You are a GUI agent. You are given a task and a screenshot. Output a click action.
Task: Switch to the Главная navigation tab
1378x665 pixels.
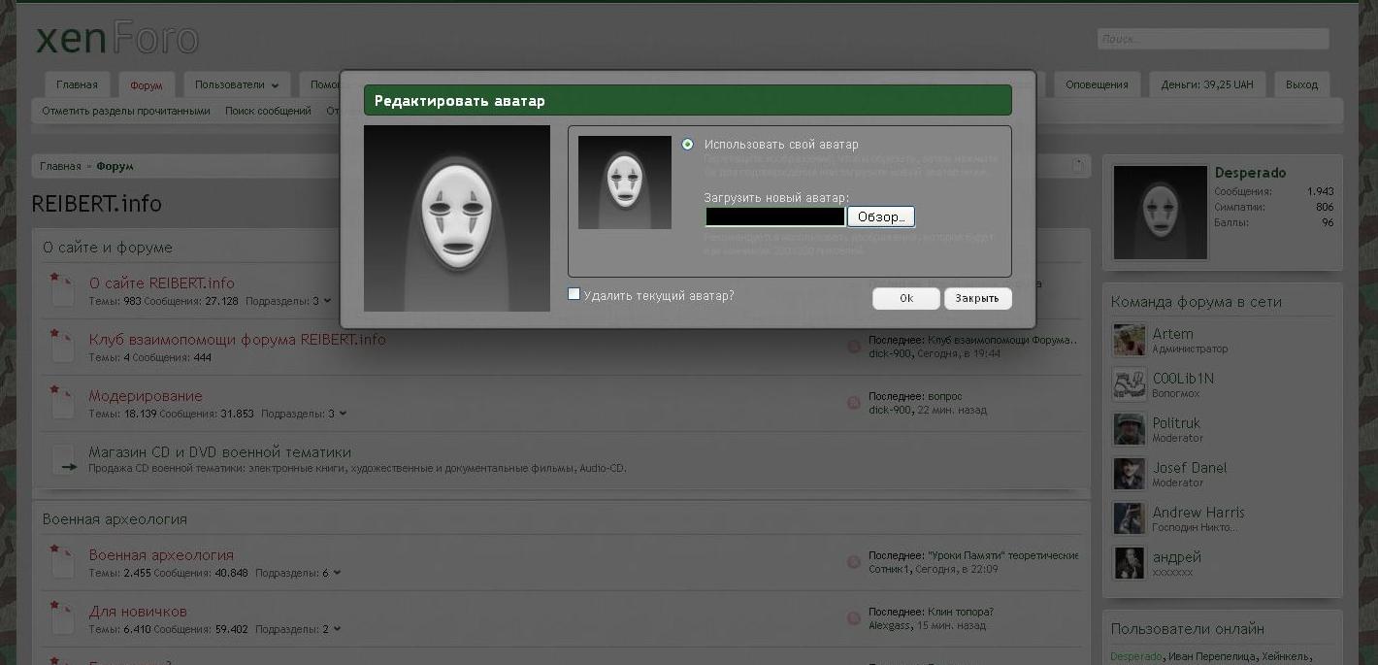77,84
